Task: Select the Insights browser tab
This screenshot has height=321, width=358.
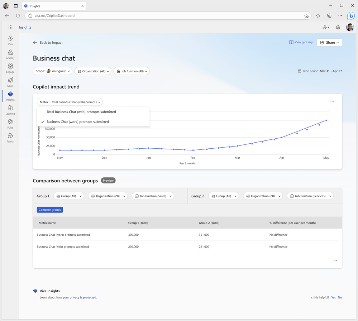Action: (54, 6)
